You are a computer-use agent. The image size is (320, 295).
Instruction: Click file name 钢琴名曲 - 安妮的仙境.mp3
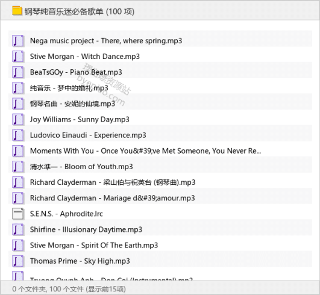click(x=72, y=104)
